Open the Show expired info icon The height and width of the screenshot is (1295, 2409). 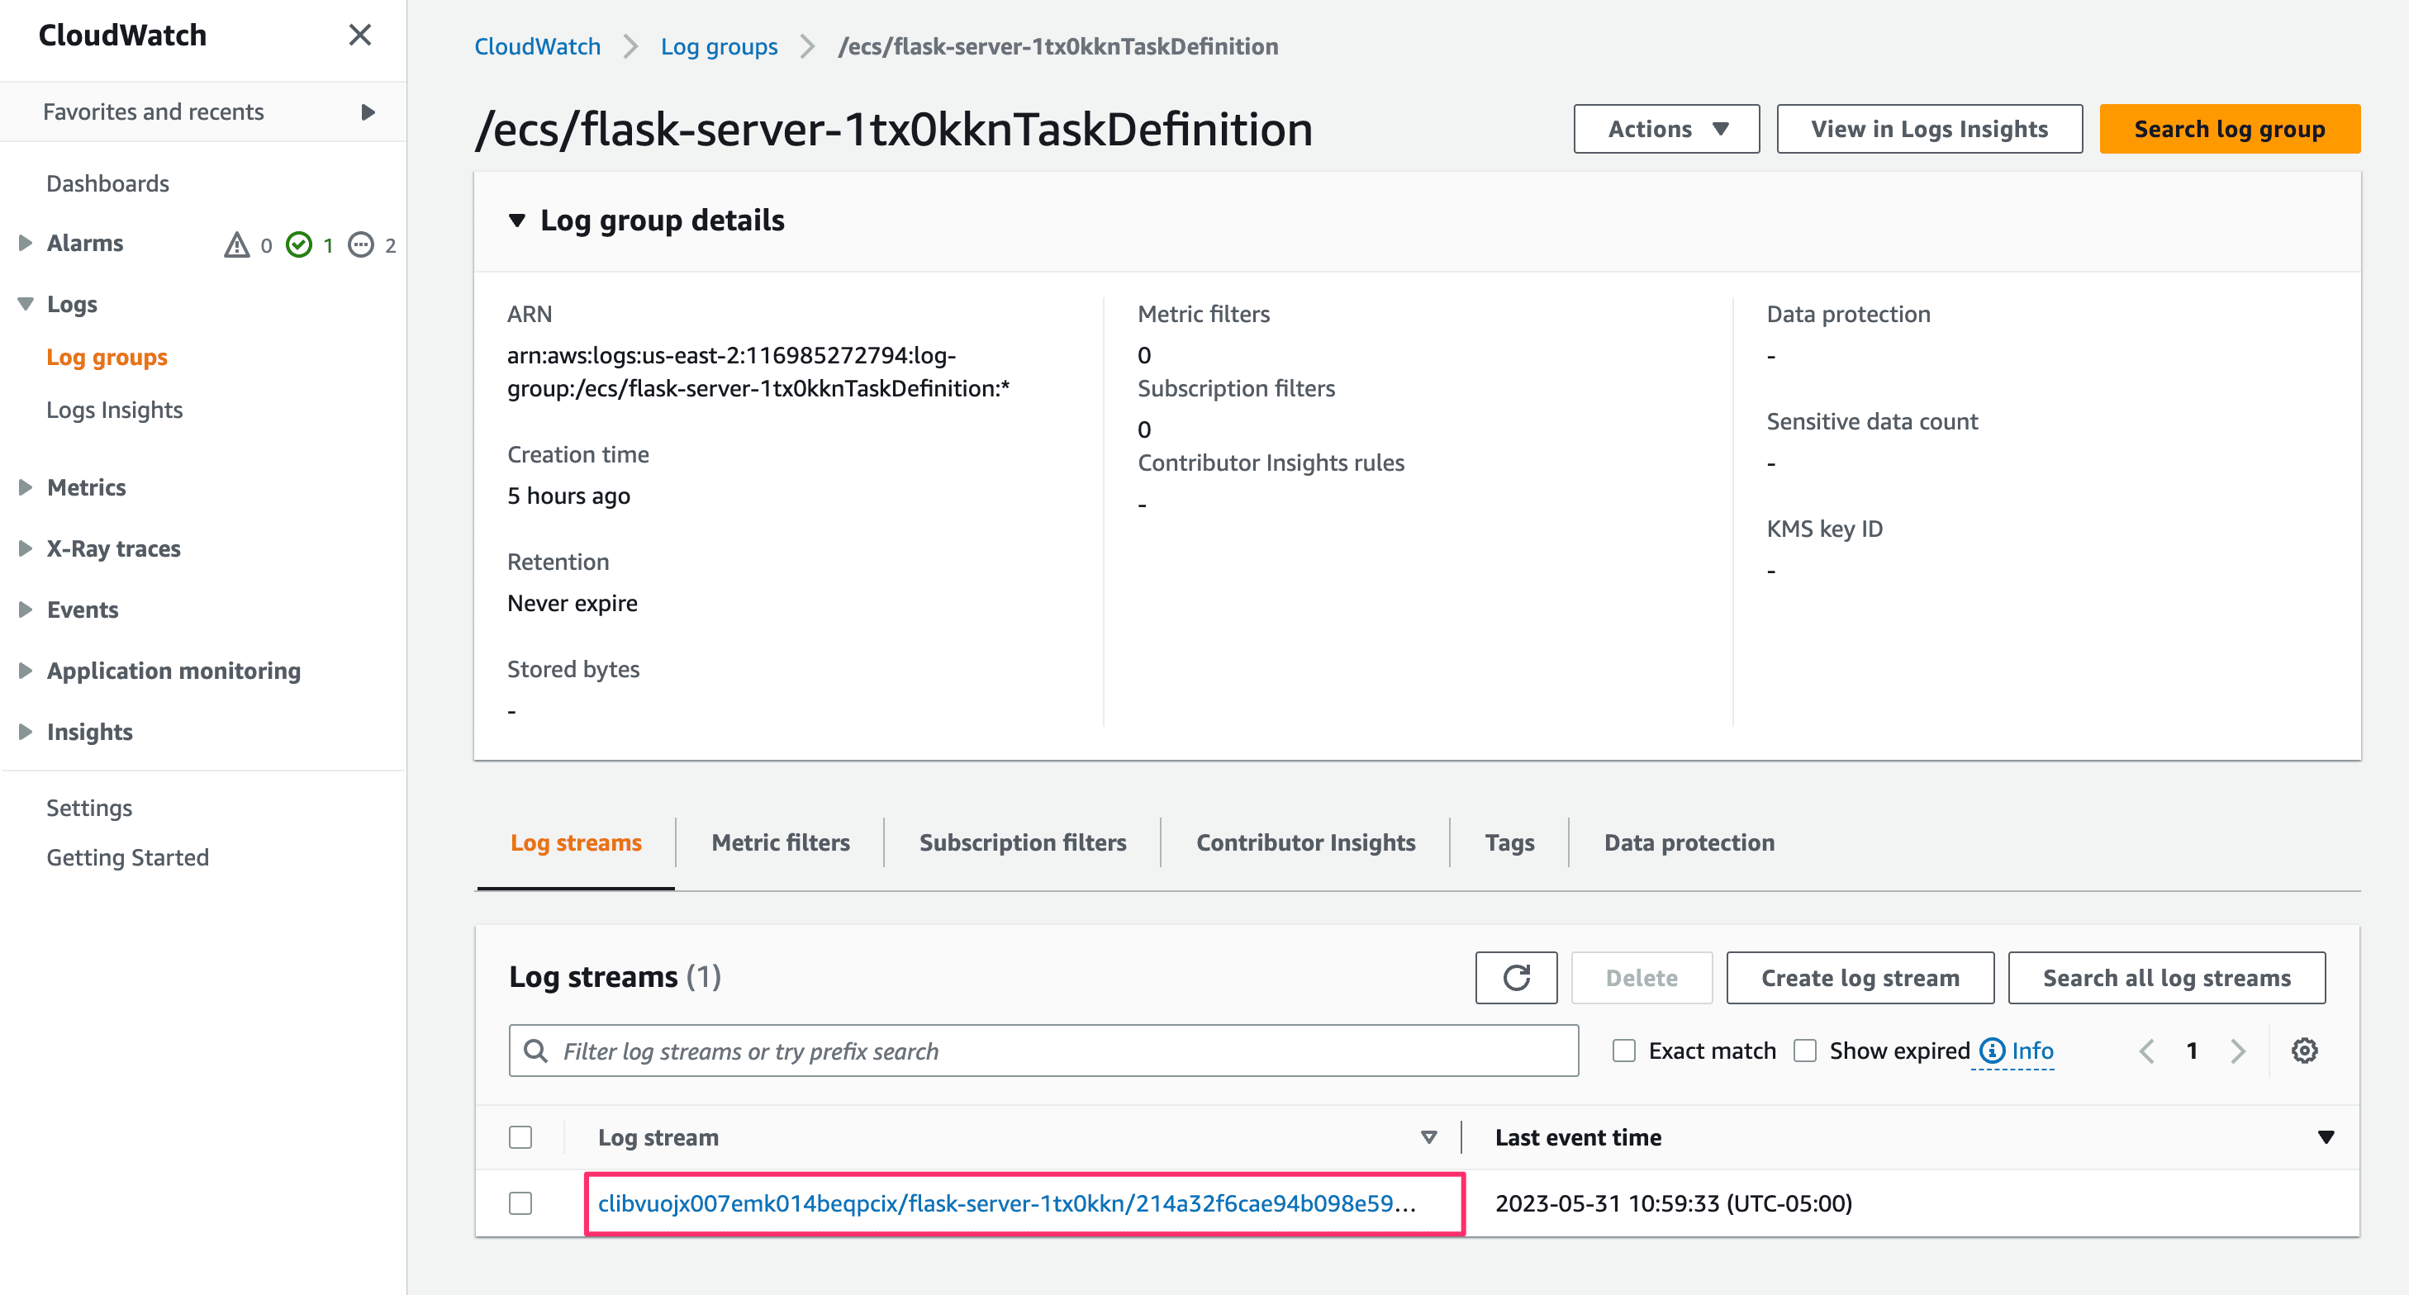[1993, 1051]
